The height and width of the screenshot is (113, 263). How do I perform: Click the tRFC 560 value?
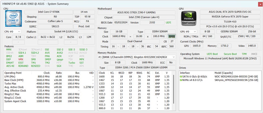171,46
